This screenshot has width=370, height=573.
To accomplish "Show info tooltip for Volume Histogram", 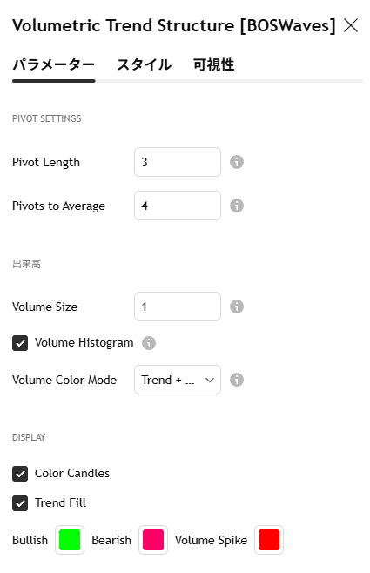I will pos(149,343).
